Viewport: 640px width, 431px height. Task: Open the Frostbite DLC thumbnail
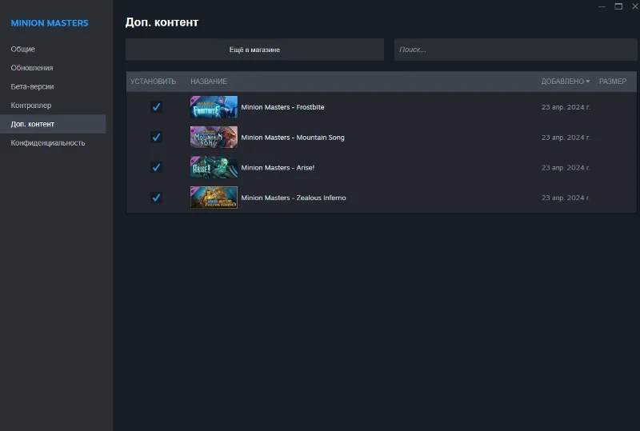pyautogui.click(x=214, y=107)
